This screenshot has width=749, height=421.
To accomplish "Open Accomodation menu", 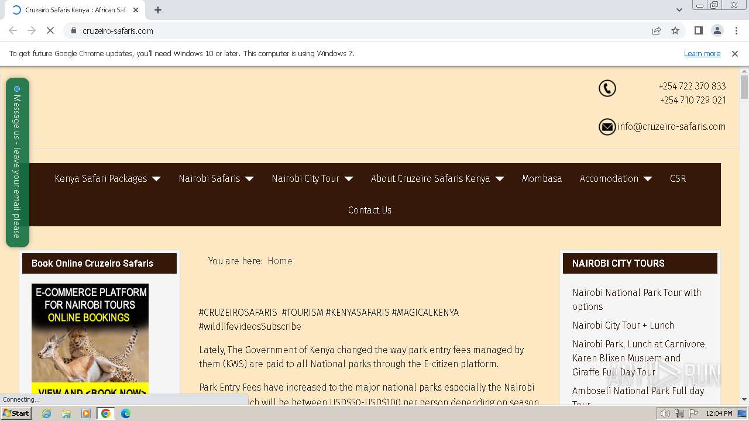I will pos(609,178).
